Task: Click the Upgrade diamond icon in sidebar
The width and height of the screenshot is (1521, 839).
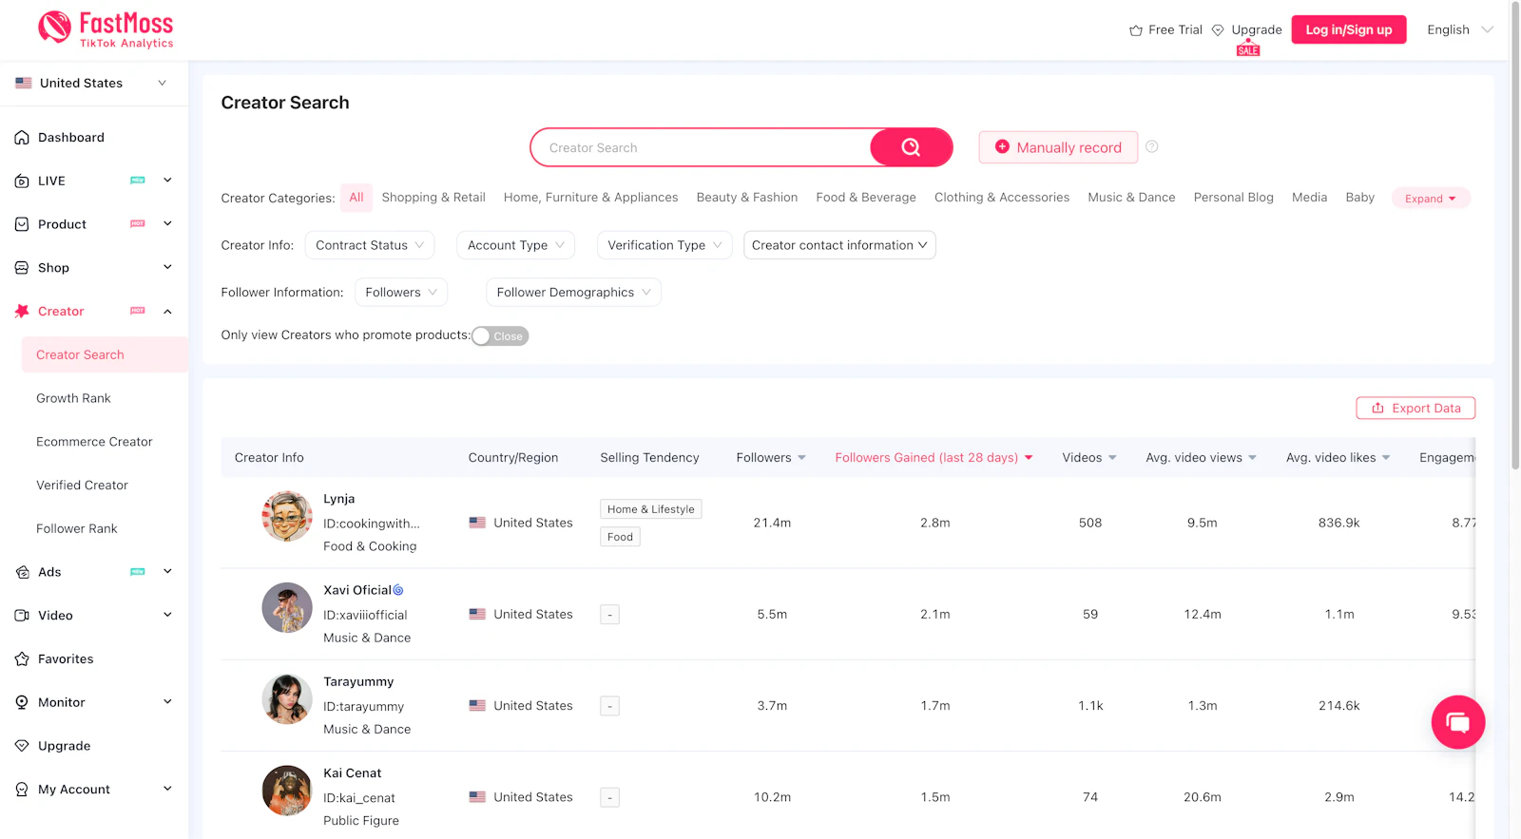Action: point(22,746)
